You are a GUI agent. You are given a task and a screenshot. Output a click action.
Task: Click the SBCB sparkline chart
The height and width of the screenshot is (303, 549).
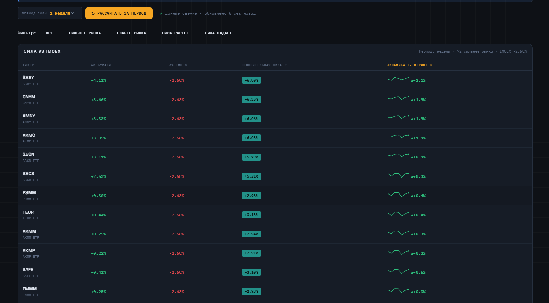399,175
